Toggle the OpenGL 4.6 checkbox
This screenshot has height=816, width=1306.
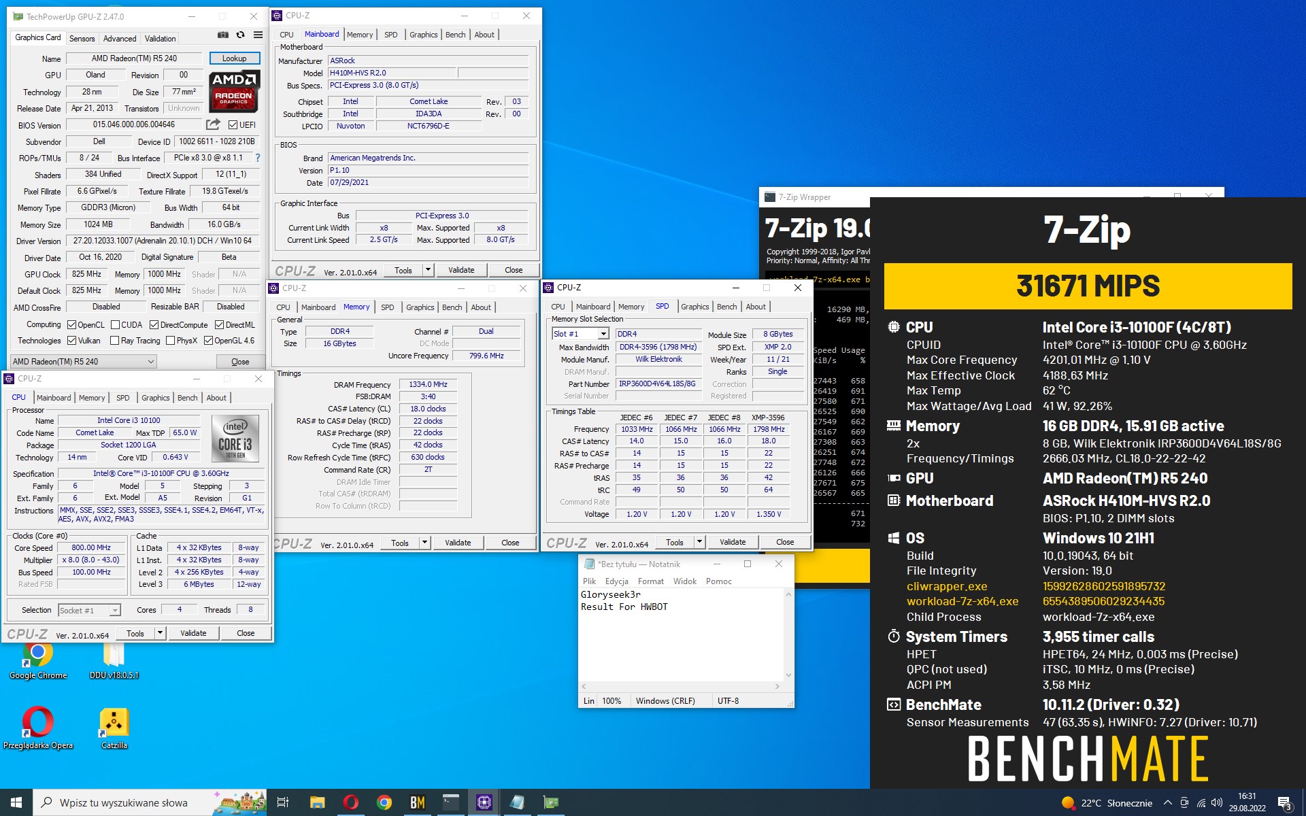coord(208,341)
